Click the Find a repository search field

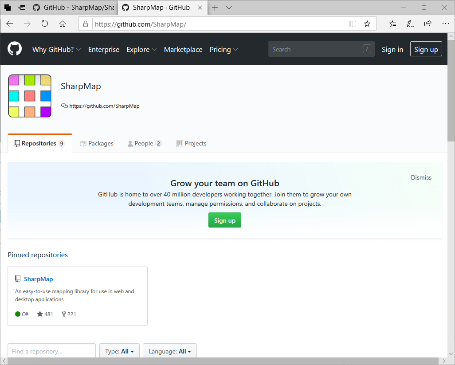click(51, 351)
